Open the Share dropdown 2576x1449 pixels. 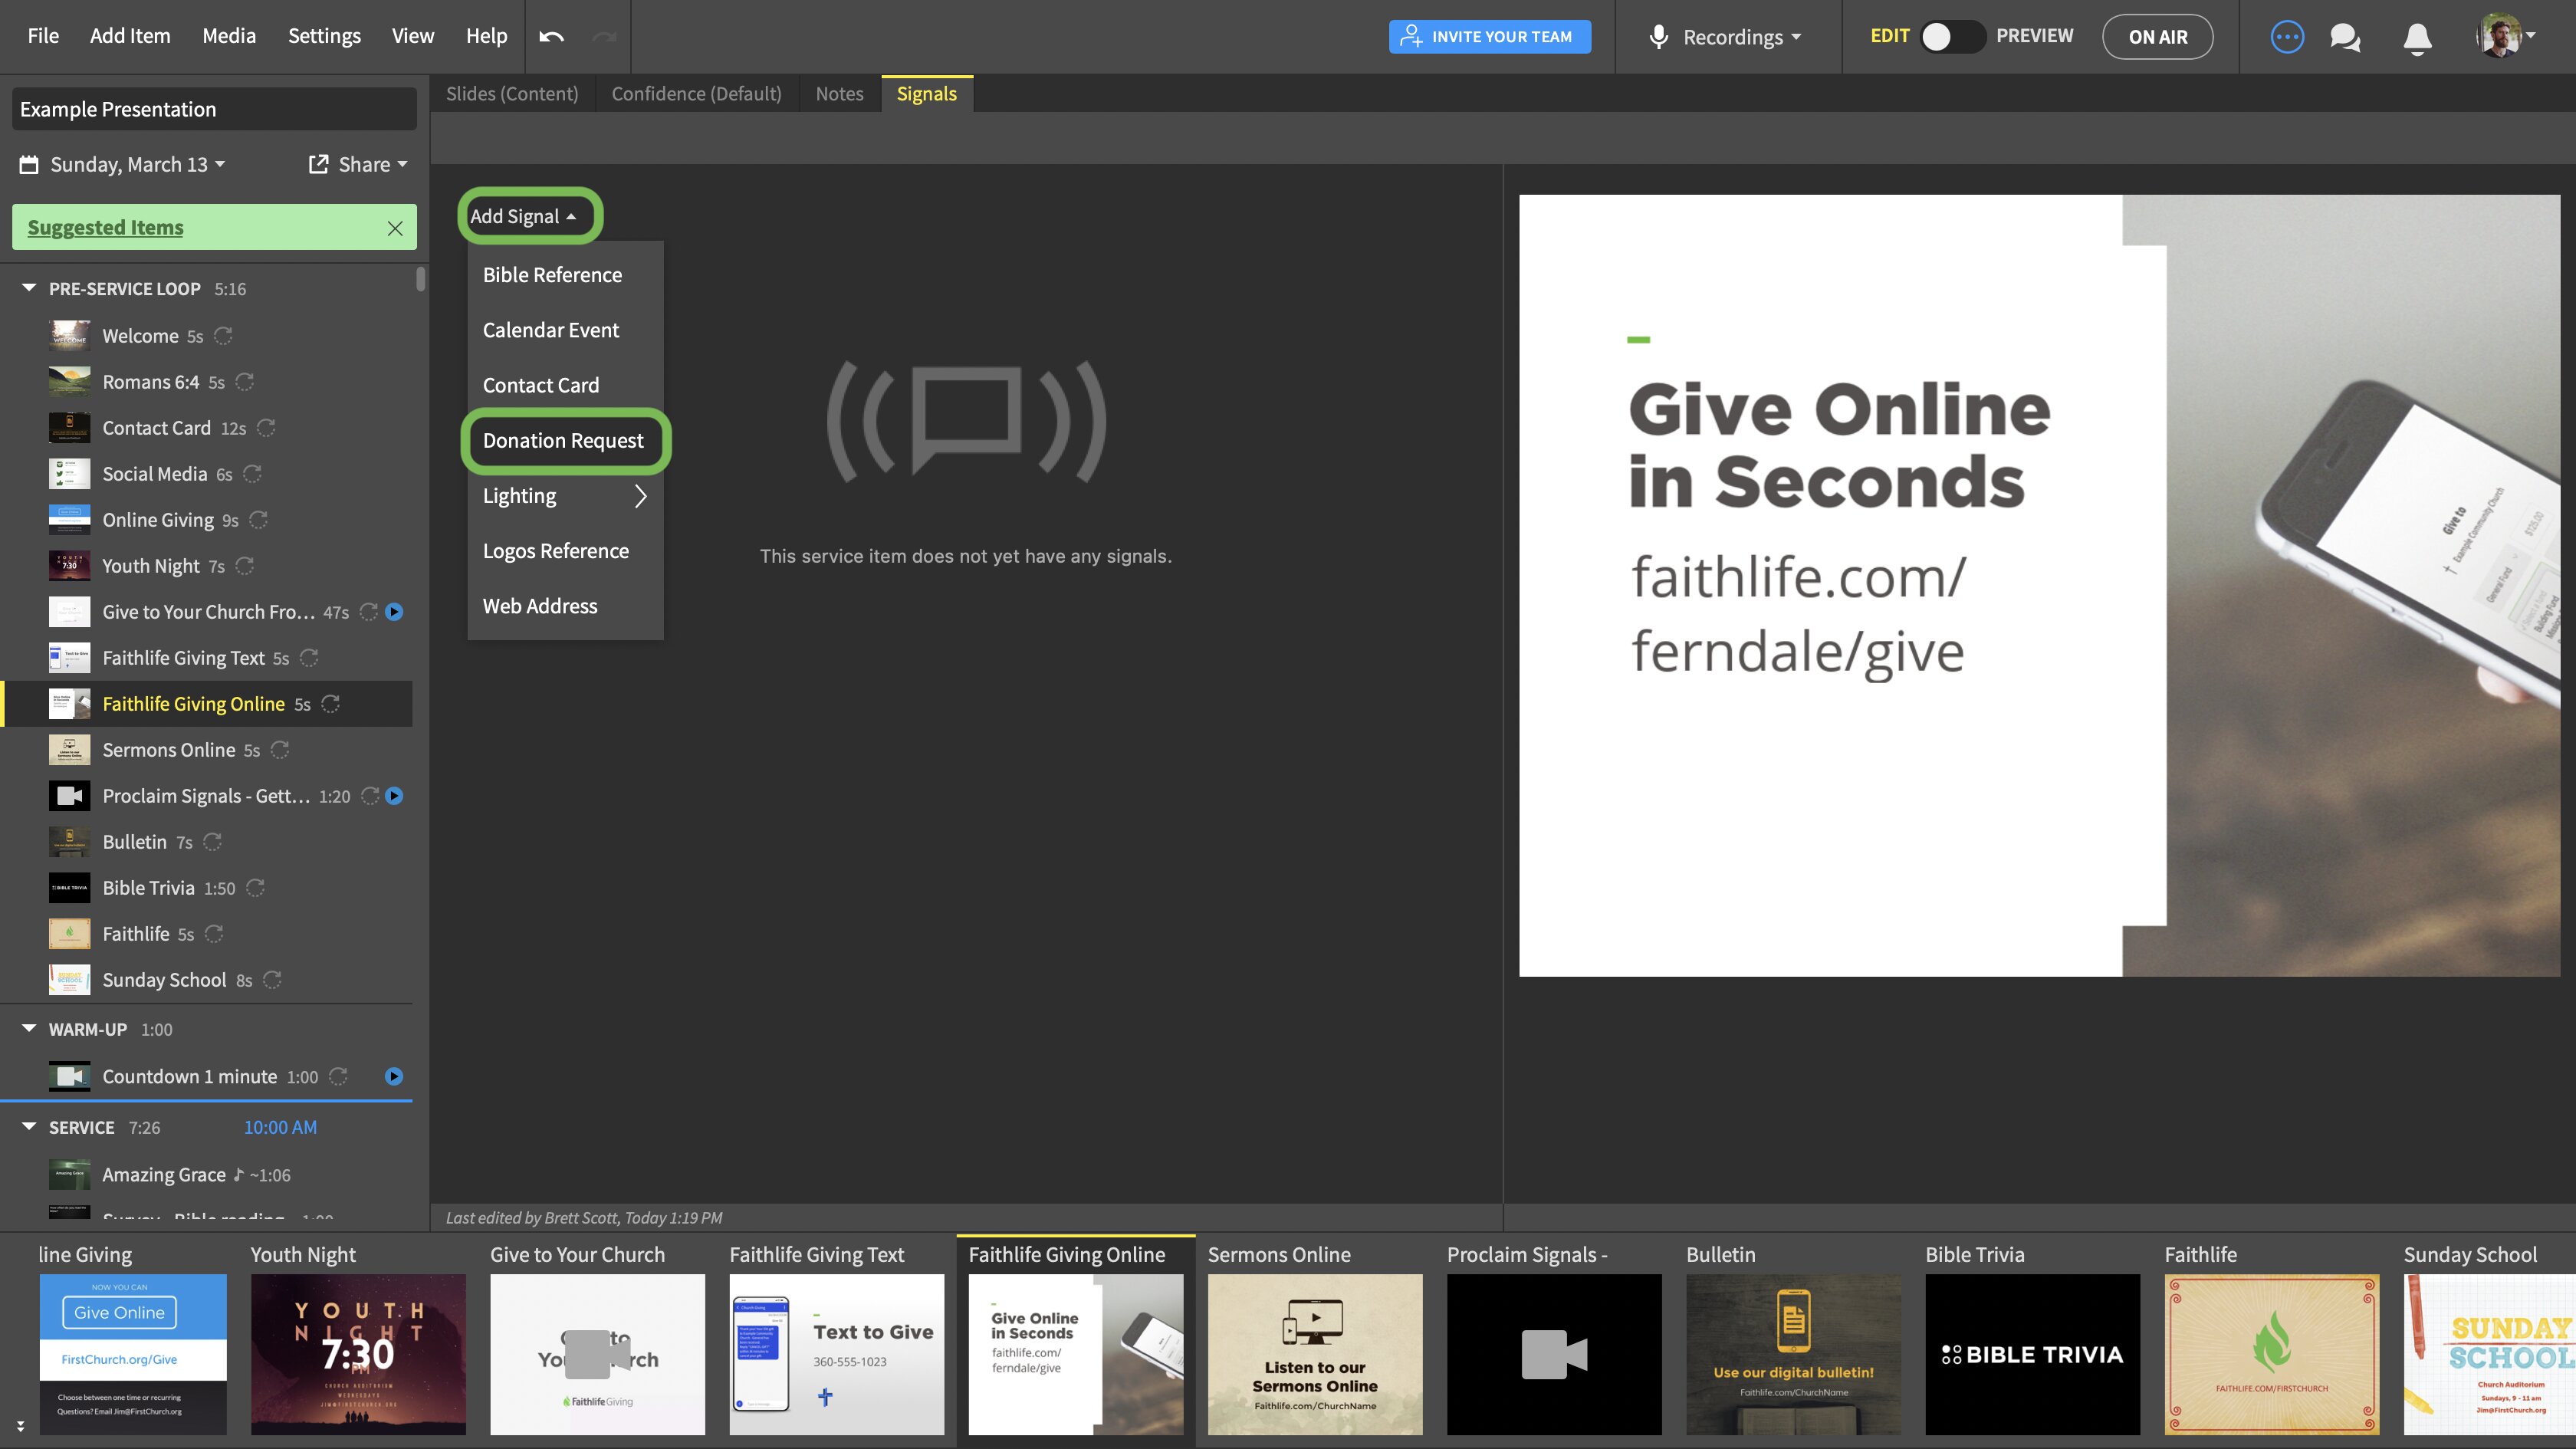tap(358, 164)
